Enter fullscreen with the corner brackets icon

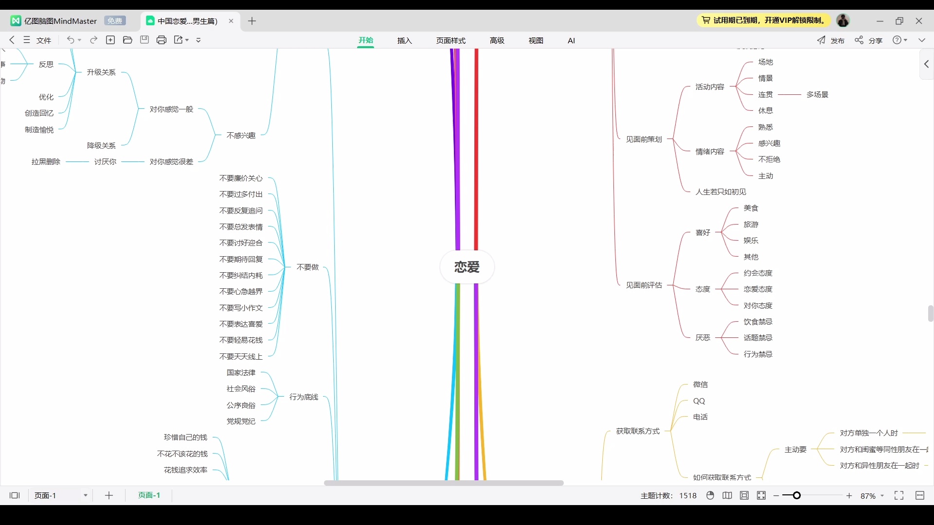coord(899,495)
